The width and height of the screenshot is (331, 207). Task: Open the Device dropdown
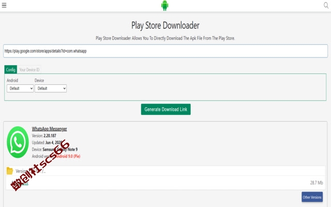point(51,88)
